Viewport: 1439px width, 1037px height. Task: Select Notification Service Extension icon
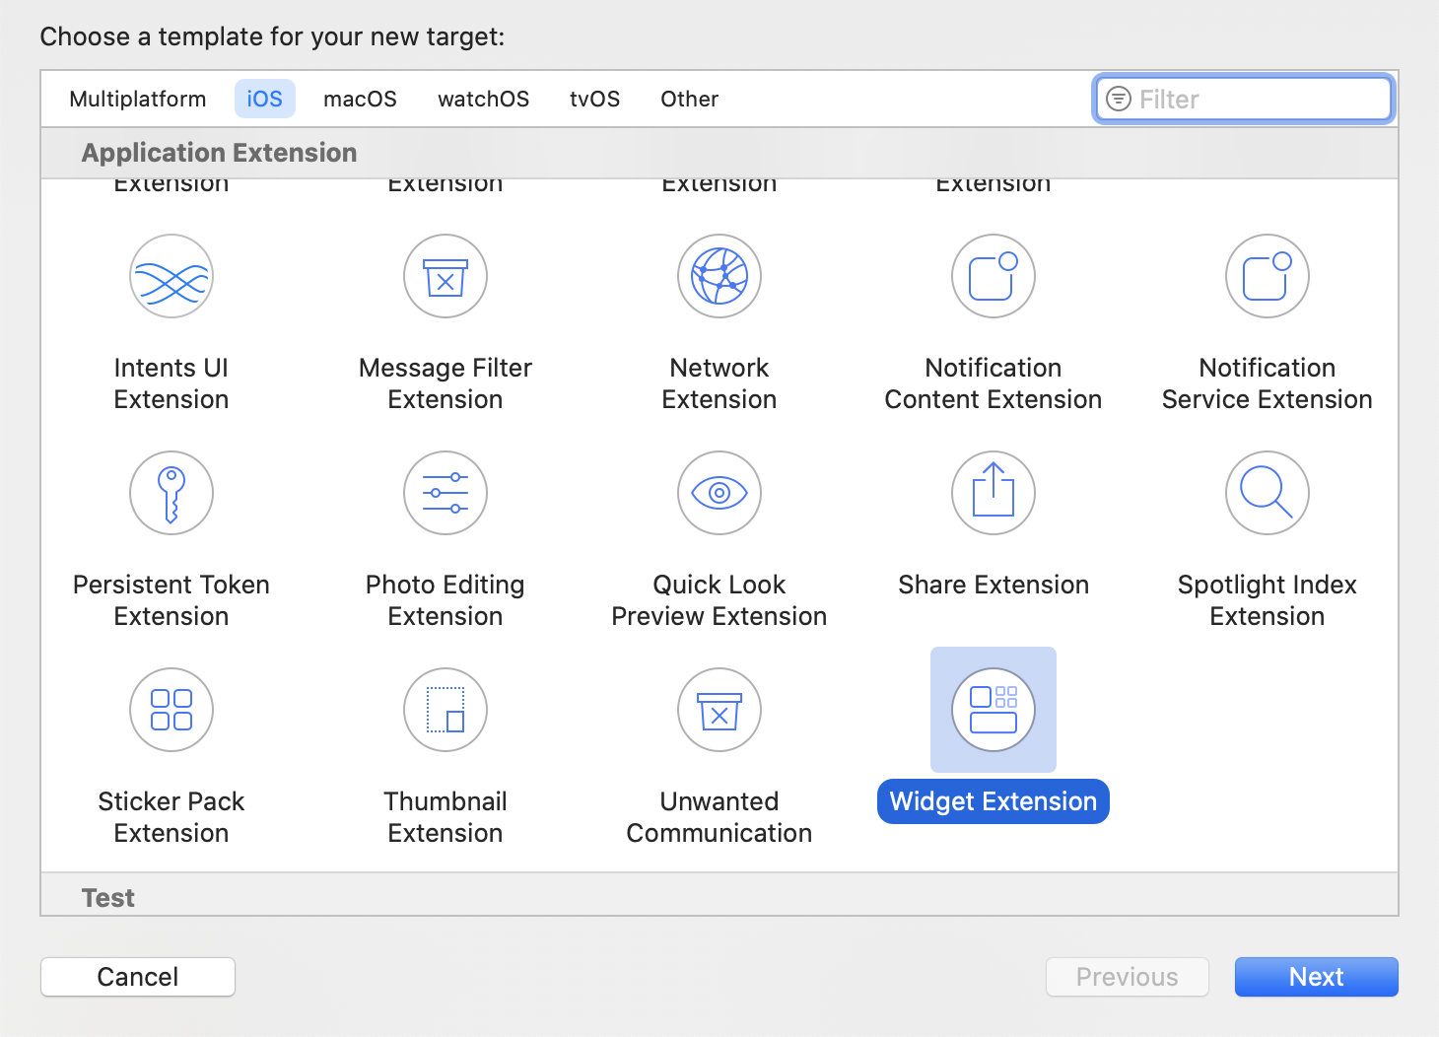pyautogui.click(x=1268, y=276)
